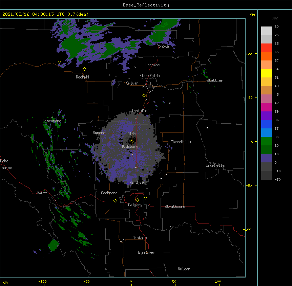Click the yellow radar site marker near Olds

(131, 142)
